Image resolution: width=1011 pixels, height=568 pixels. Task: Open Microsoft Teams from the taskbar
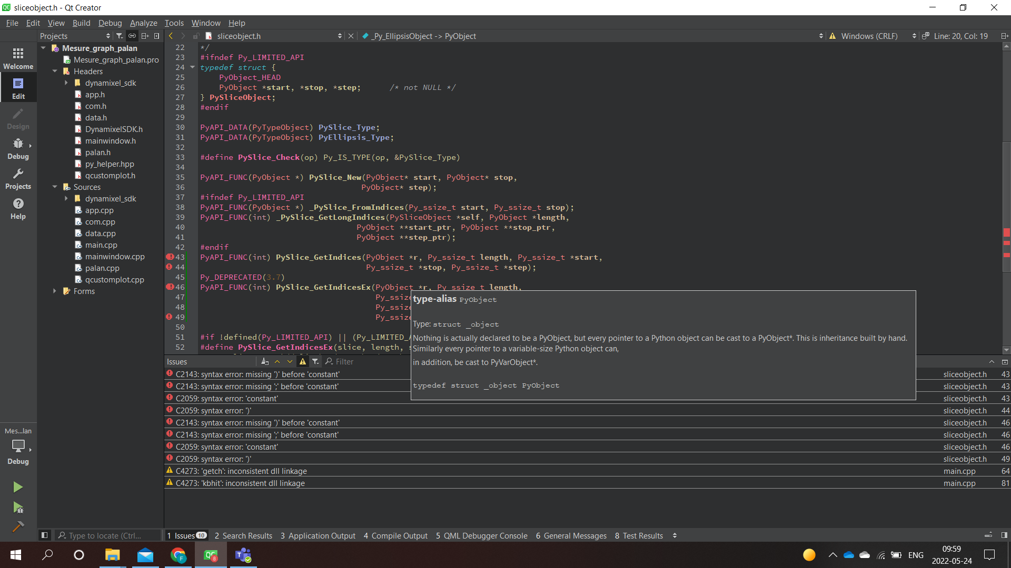[243, 555]
